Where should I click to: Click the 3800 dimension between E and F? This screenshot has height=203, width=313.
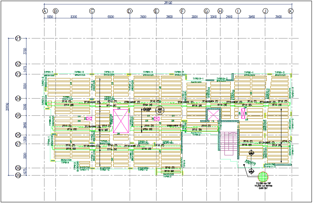click(169, 17)
